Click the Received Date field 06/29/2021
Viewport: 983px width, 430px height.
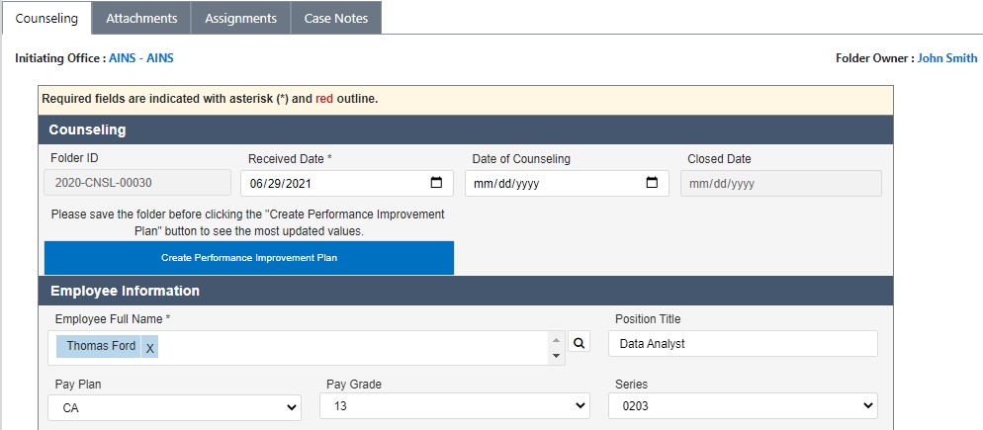click(347, 183)
